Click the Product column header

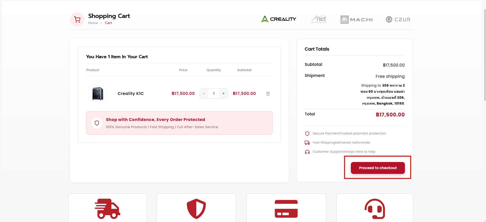[x=93, y=70]
